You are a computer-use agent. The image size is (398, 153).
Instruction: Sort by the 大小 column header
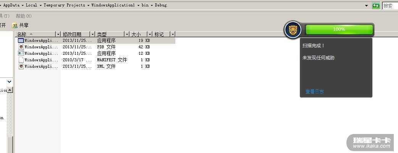(x=139, y=34)
